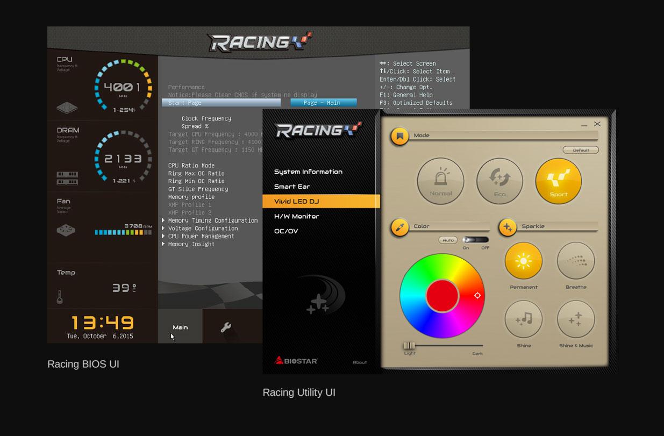The height and width of the screenshot is (436, 664).
Task: Click the color wheel selector marker
Action: (x=477, y=295)
